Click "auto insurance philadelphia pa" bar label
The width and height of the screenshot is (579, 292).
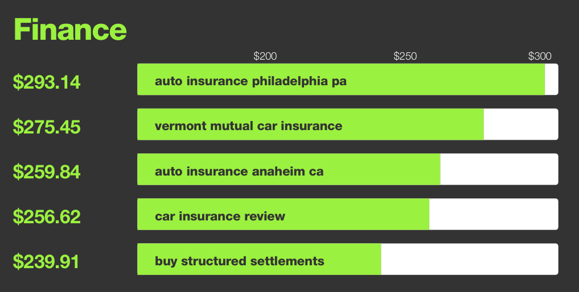coord(251,81)
